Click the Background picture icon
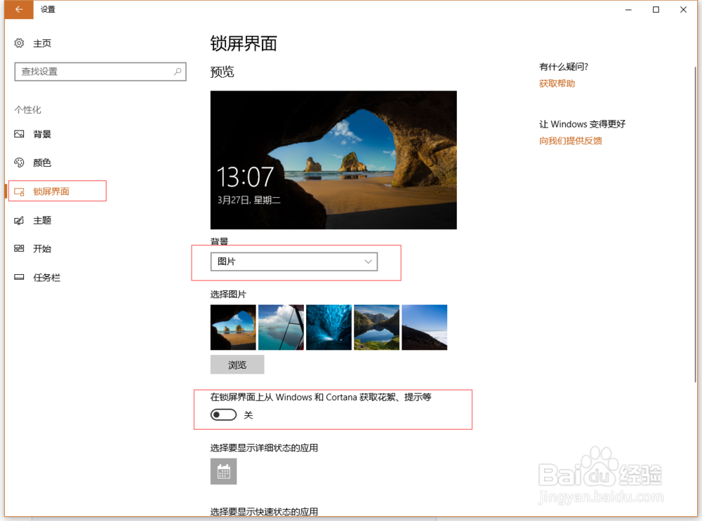 pos(19,134)
